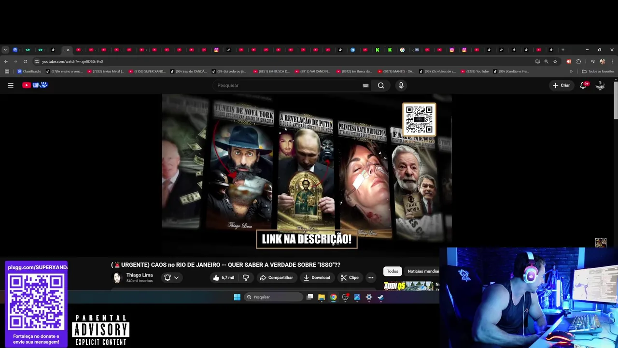Open Settings gear on the taskbar

369,297
